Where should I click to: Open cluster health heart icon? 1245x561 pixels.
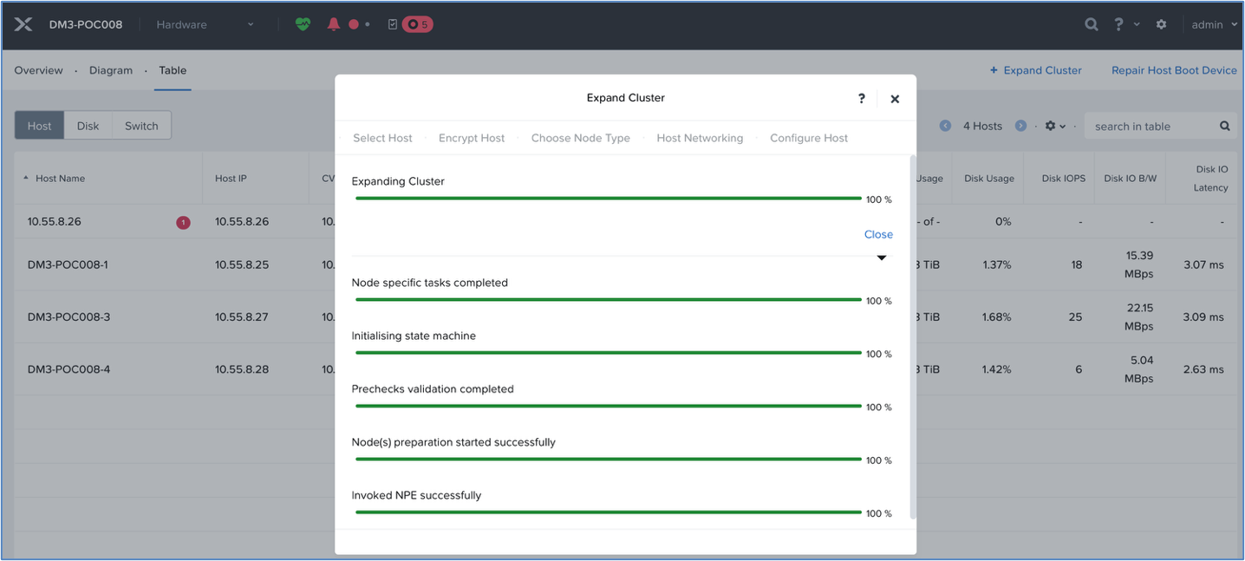(303, 24)
